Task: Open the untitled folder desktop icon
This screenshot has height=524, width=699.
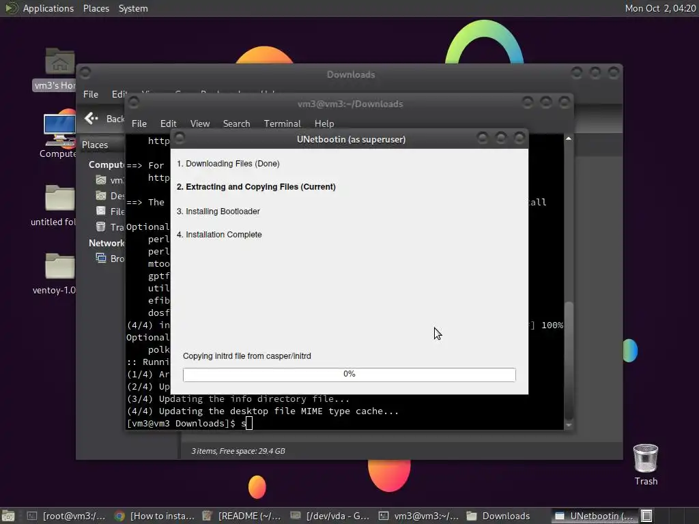Action: (x=60, y=197)
